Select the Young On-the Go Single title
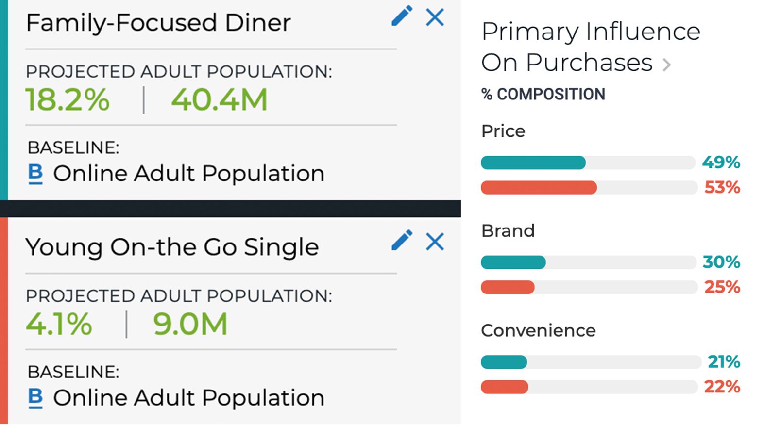Viewport: 781px width, 440px height. pos(172,247)
